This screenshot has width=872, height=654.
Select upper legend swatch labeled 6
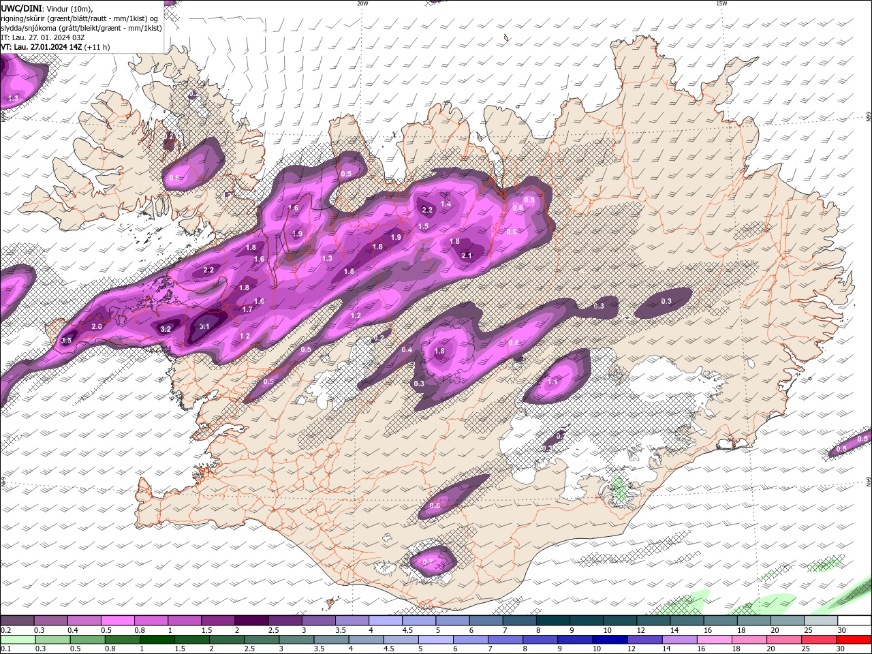tap(486, 621)
